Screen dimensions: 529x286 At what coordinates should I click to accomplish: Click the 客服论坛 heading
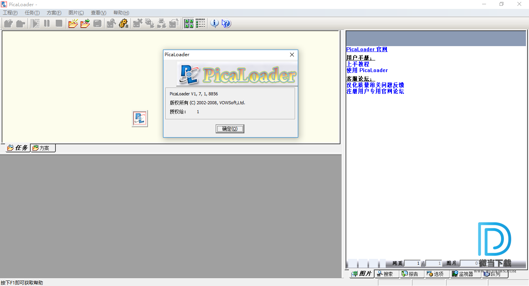pyautogui.click(x=361, y=79)
